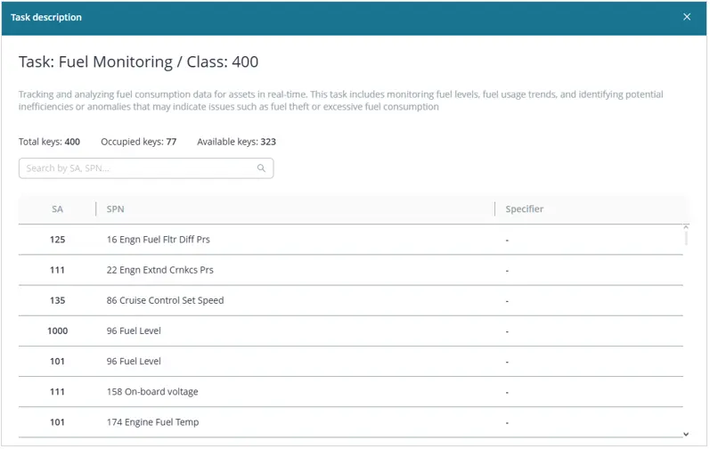Click the column divider between SPN and Specifier

tap(494, 209)
